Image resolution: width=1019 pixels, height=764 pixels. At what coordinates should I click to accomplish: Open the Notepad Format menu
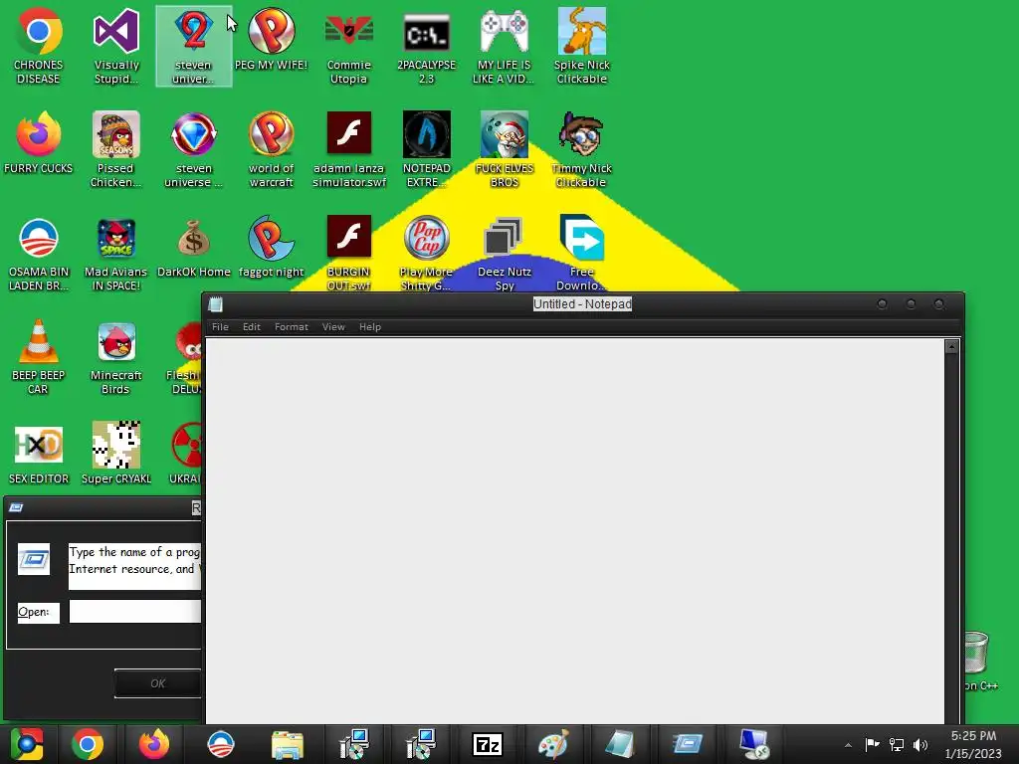pos(292,326)
